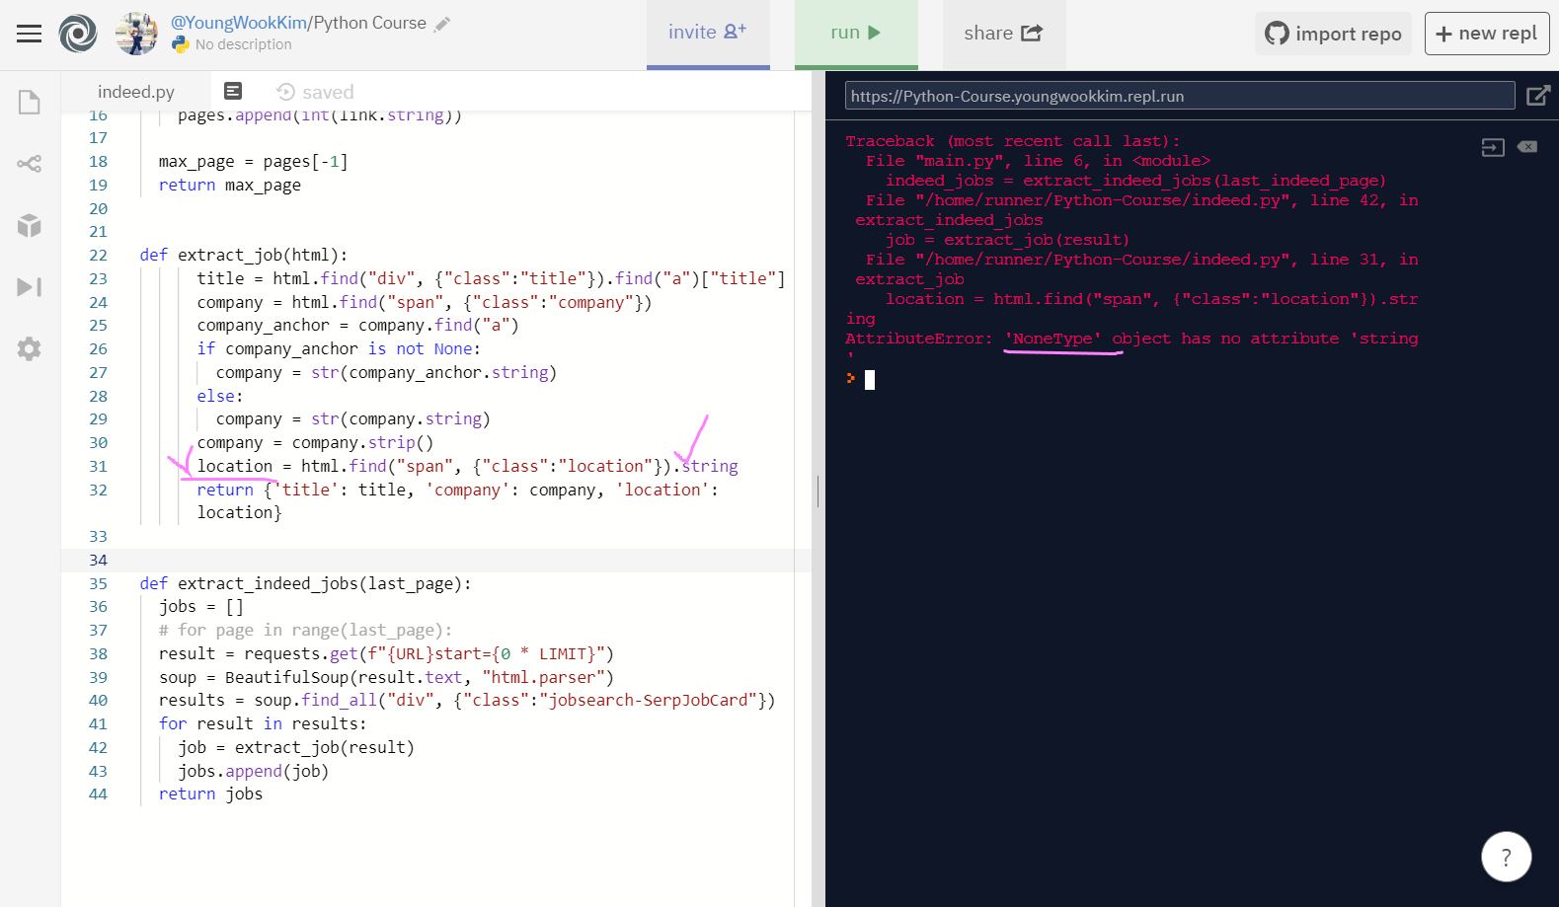Click 'return jobs' on line 44
Image resolution: width=1559 pixels, height=907 pixels.
tap(210, 794)
